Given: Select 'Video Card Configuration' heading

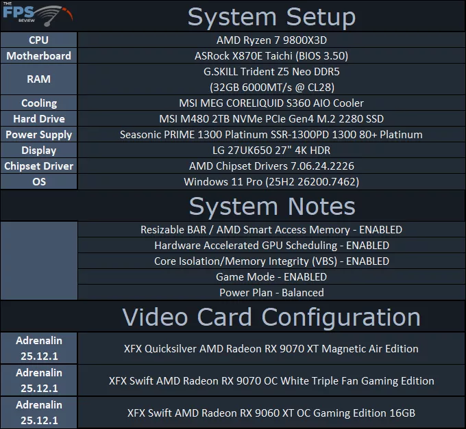Looking at the screenshot, I should pos(271,317).
